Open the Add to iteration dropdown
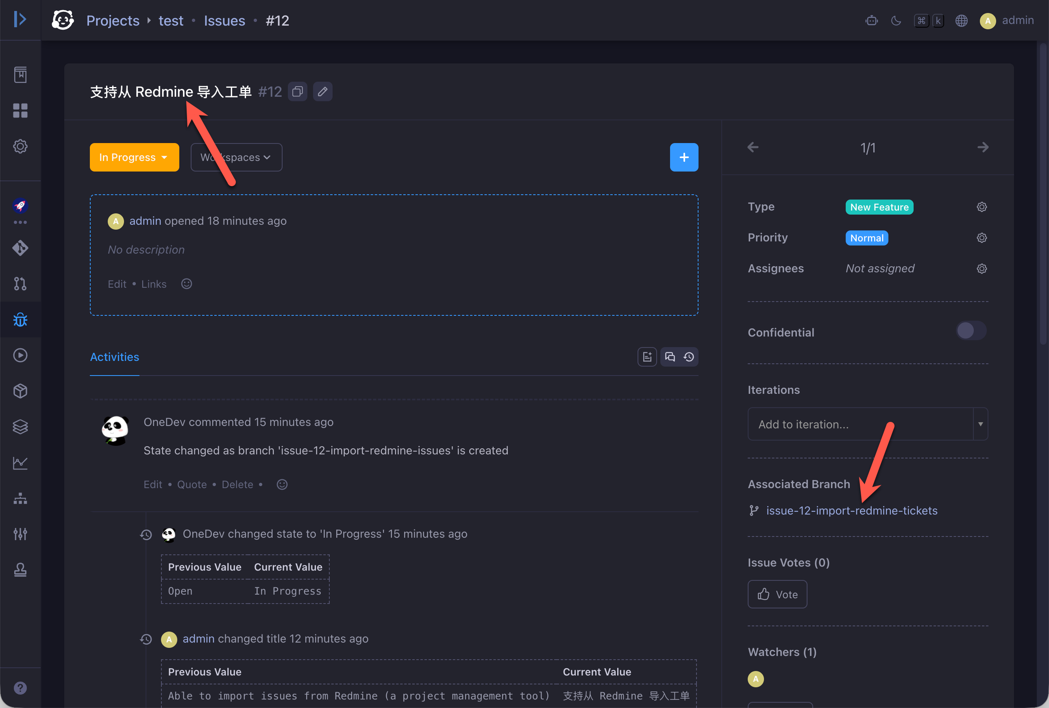This screenshot has width=1049, height=708. (x=868, y=424)
